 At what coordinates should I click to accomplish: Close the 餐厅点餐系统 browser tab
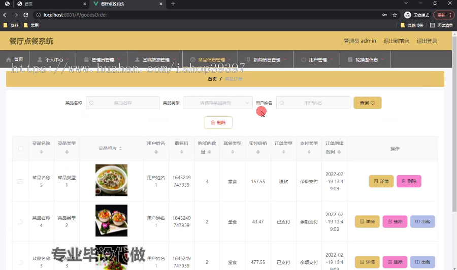coord(161,4)
